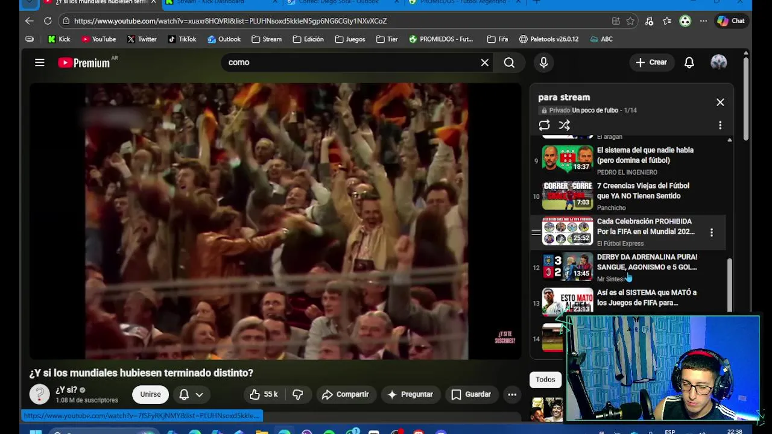772x434 pixels.
Task: Click the Preguntar button
Action: (x=410, y=394)
